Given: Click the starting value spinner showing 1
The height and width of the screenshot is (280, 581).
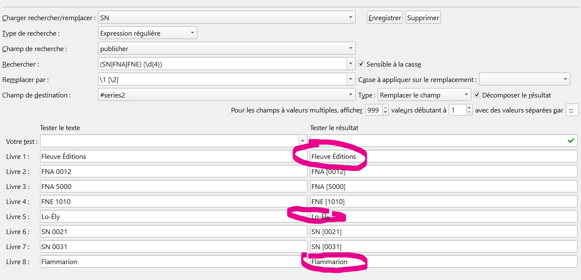Looking at the screenshot, I should 457,110.
